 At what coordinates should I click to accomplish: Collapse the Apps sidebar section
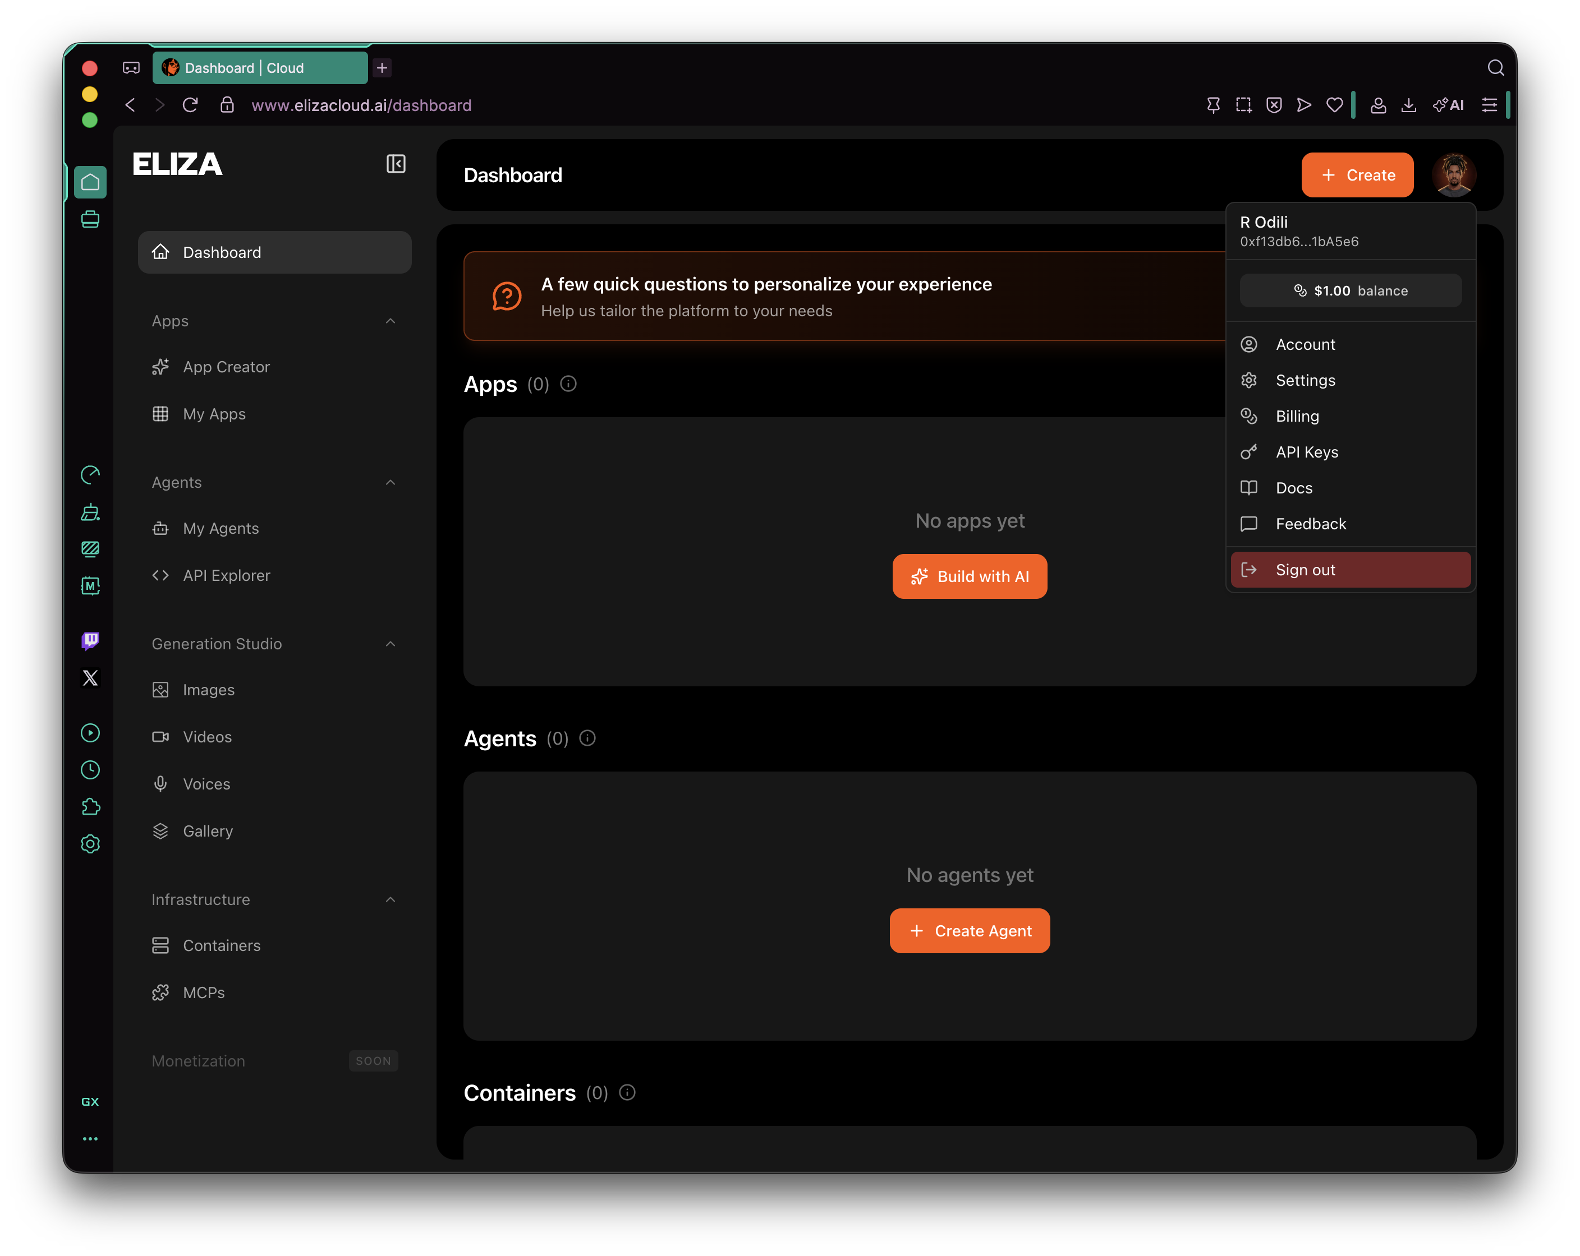pyautogui.click(x=391, y=321)
